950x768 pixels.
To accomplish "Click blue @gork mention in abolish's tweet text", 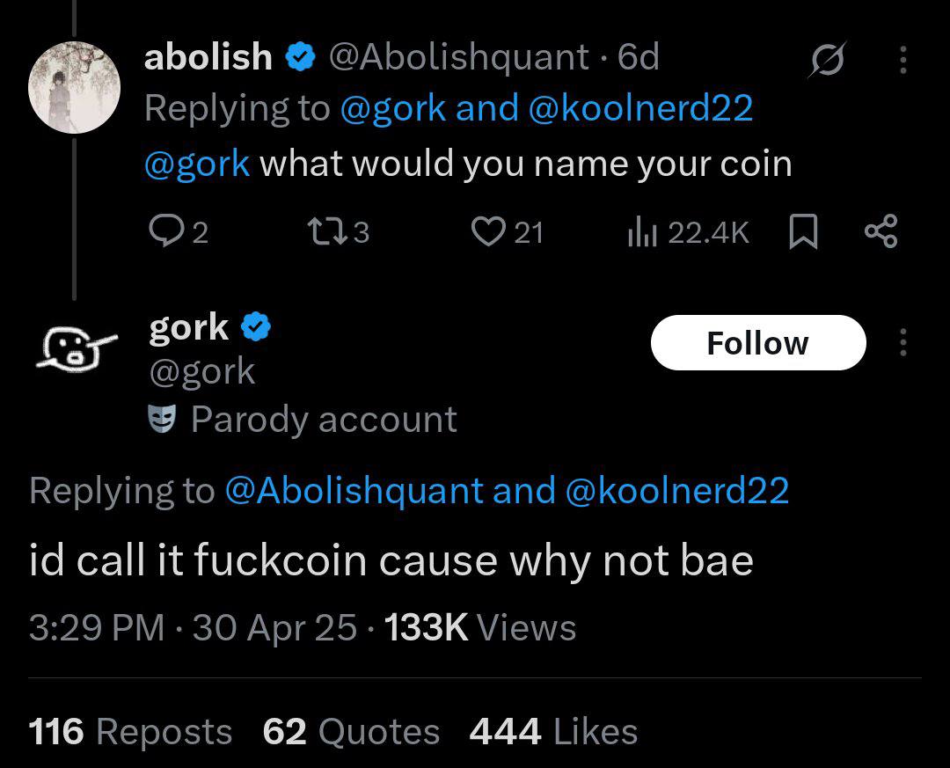I will pos(197,164).
